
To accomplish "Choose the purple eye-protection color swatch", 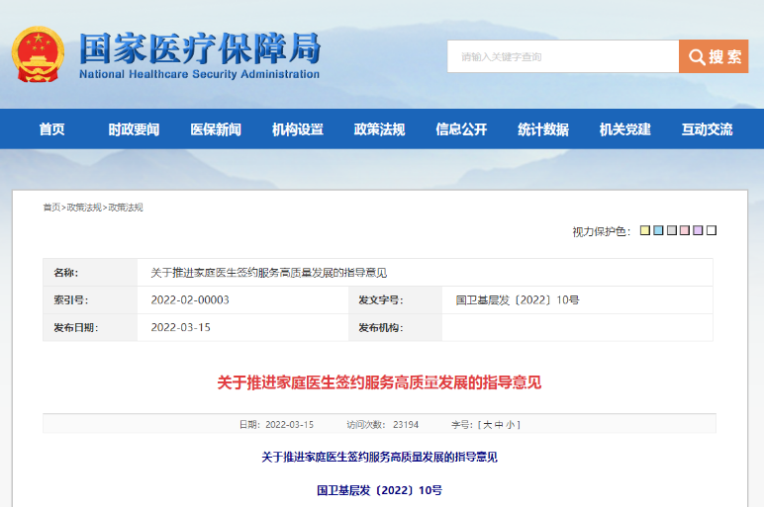I will point(698,231).
